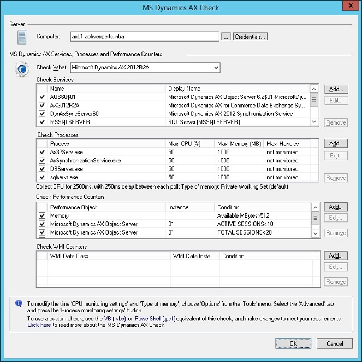Click the Computer name input field
Viewport: 362px width, 362px height.
145,37
